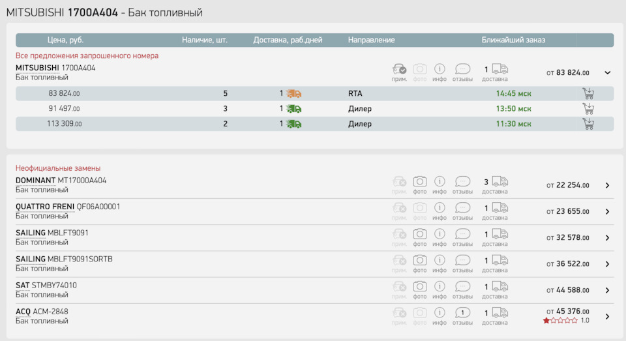Show info for QUATTRO FRENI QF06A00001

[x=440, y=208]
